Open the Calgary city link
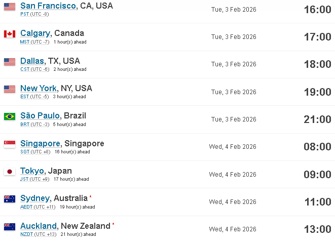The width and height of the screenshot is (335, 245). tap(35, 33)
